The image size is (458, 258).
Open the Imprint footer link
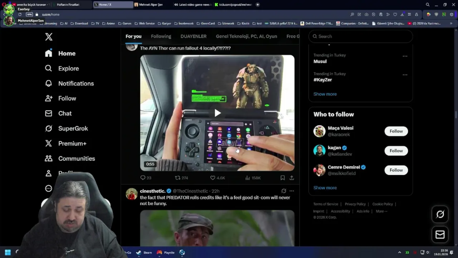coord(318,211)
